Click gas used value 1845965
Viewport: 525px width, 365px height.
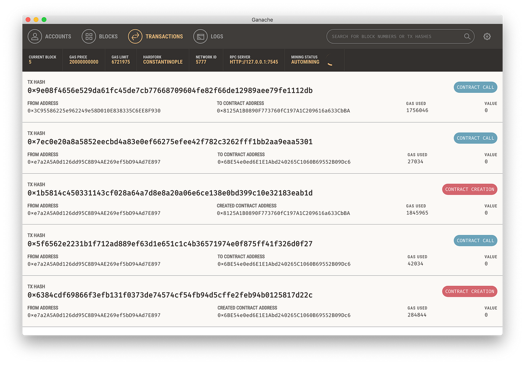pos(417,213)
